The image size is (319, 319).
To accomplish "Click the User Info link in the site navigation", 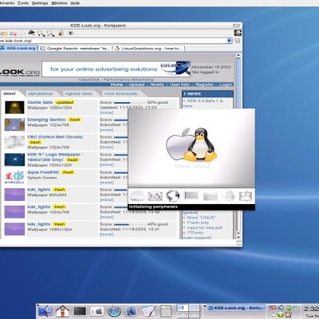I will pos(179,85).
